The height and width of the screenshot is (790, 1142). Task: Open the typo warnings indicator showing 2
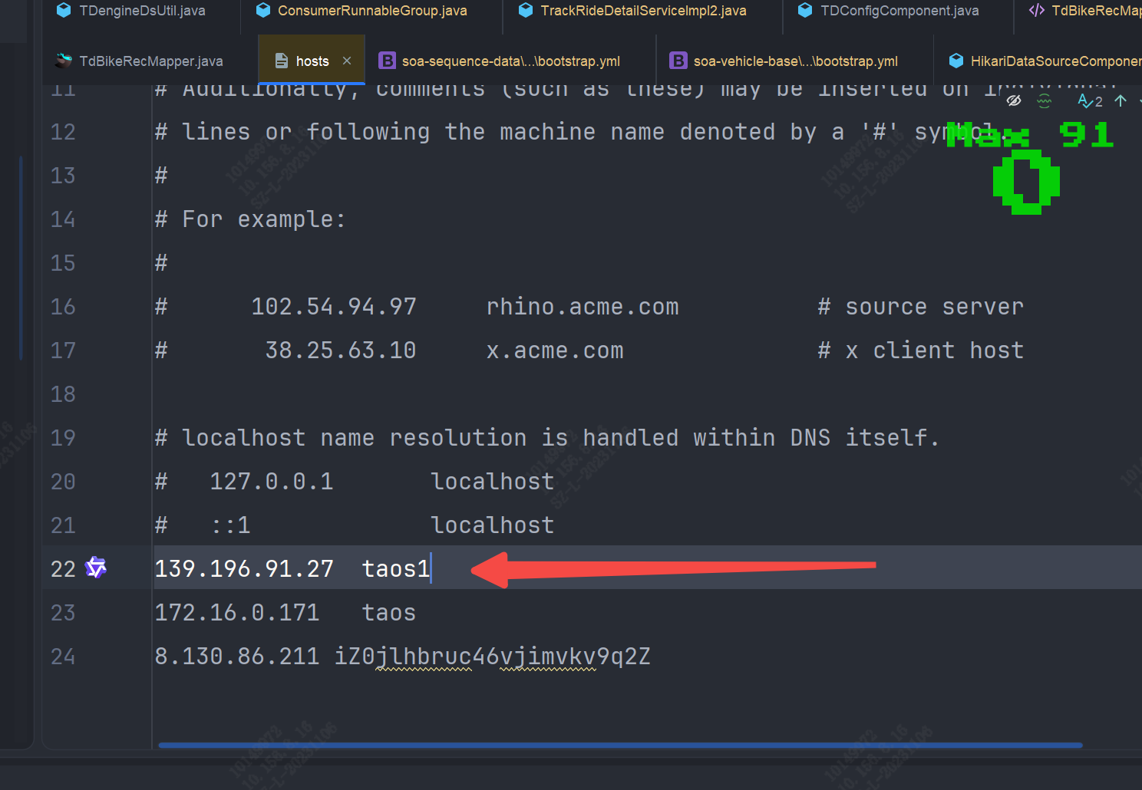pyautogui.click(x=1090, y=101)
